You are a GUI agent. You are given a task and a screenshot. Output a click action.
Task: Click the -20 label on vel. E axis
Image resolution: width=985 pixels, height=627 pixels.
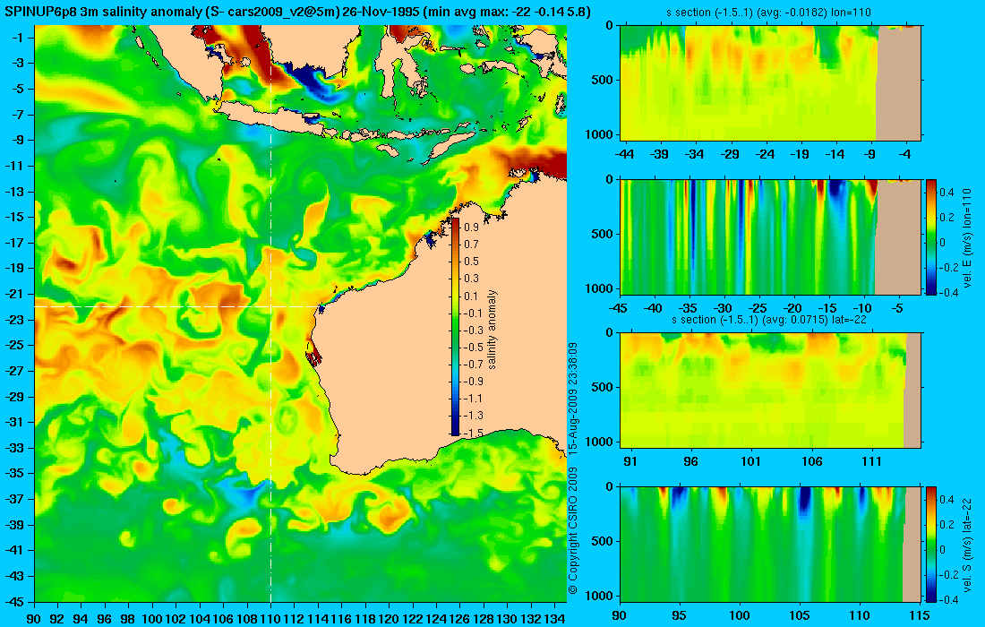(x=792, y=308)
